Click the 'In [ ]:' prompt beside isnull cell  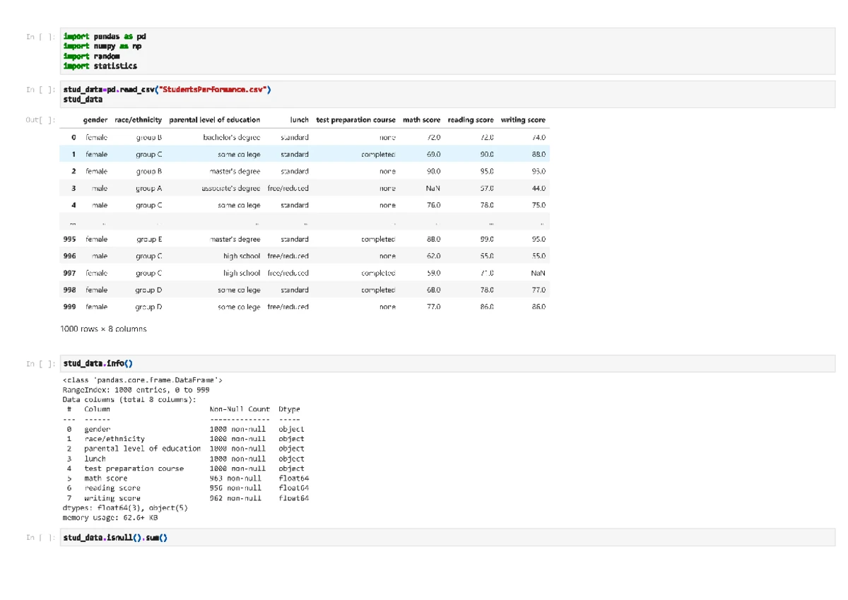40,538
